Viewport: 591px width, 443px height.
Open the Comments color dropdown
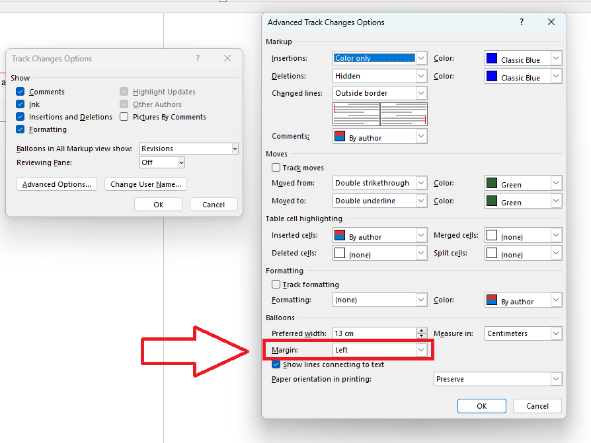click(380, 136)
